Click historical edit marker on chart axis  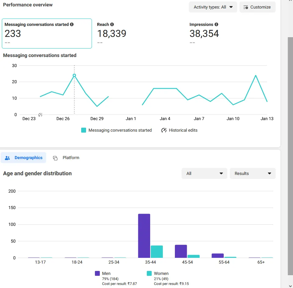[40, 115]
